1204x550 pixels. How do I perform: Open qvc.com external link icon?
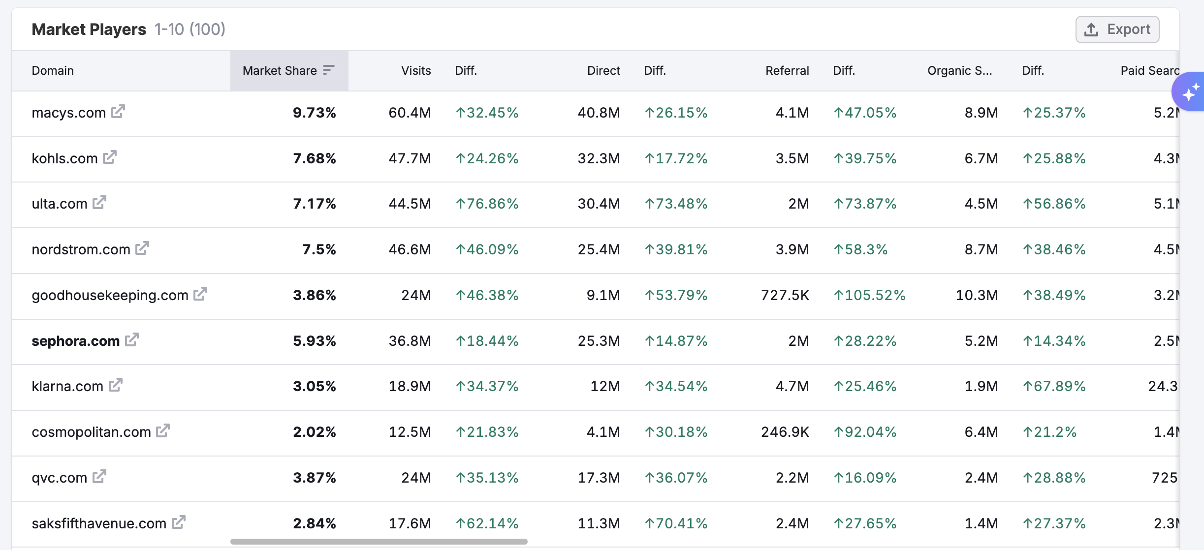click(99, 477)
